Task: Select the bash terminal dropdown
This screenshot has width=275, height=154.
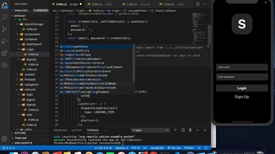Action: (x=150, y=130)
